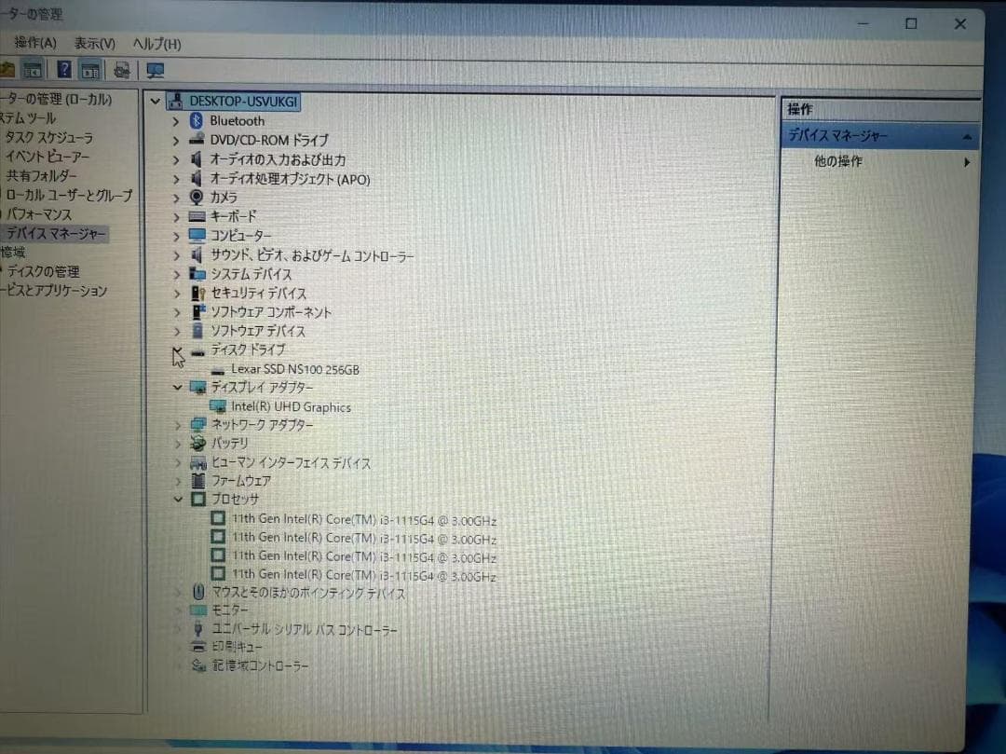
Task: Expand the ネットワーク アダプター node
Action: click(176, 424)
